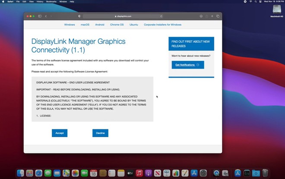Open the Help menu

click(72, 1)
